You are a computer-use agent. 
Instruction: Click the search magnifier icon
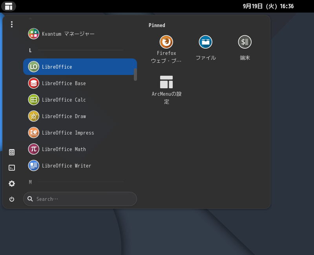point(30,199)
